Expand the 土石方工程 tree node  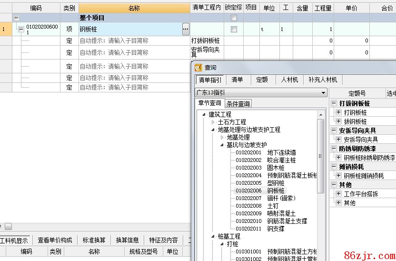pyautogui.click(x=213, y=122)
